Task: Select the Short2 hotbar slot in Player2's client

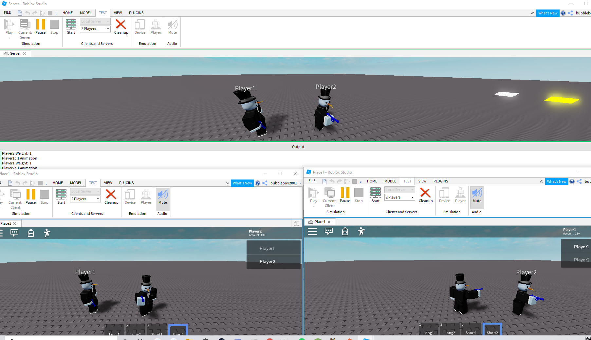Action: click(178, 330)
